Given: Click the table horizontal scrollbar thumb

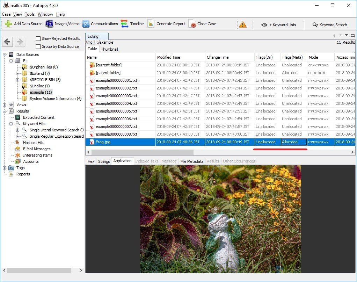Looking at the screenshot, I should 143,152.
